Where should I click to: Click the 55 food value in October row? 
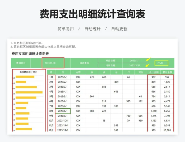(x=104, y=121)
